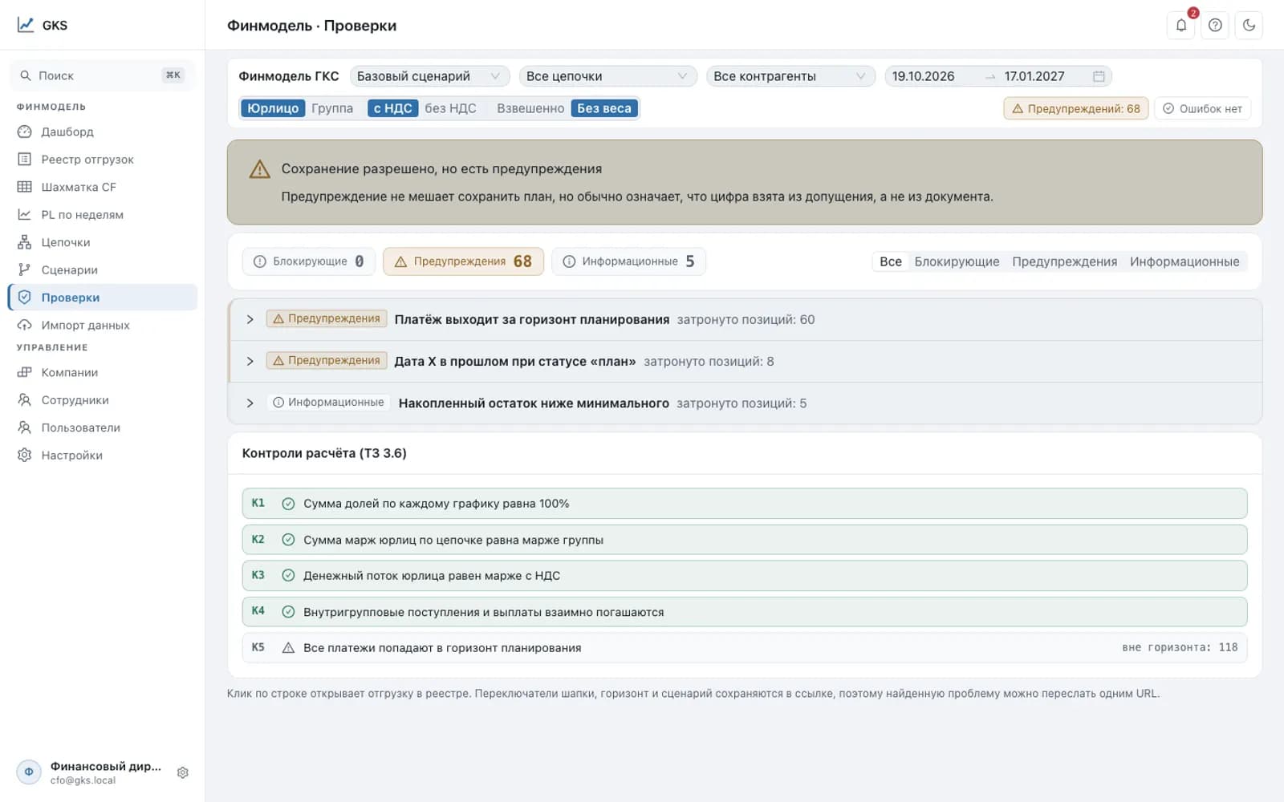Click the Поиск search field
Viewport: 1284px width, 802px height.
[x=102, y=75]
